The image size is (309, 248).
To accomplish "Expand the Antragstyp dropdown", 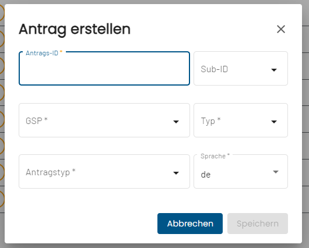I will [104, 171].
